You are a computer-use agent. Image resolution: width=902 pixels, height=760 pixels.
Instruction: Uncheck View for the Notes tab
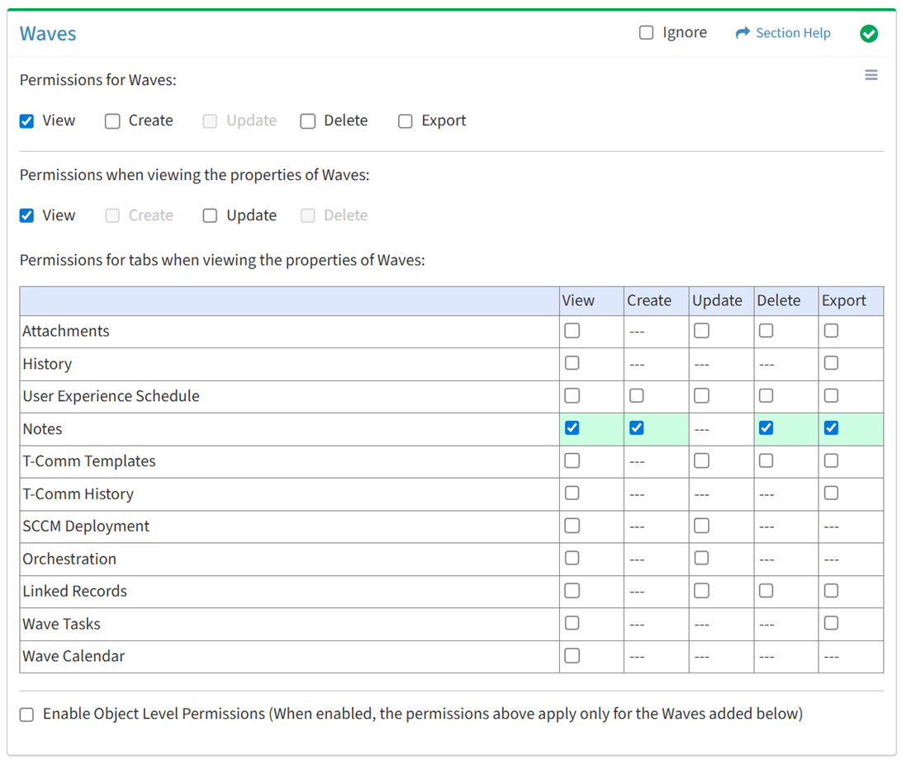point(572,428)
